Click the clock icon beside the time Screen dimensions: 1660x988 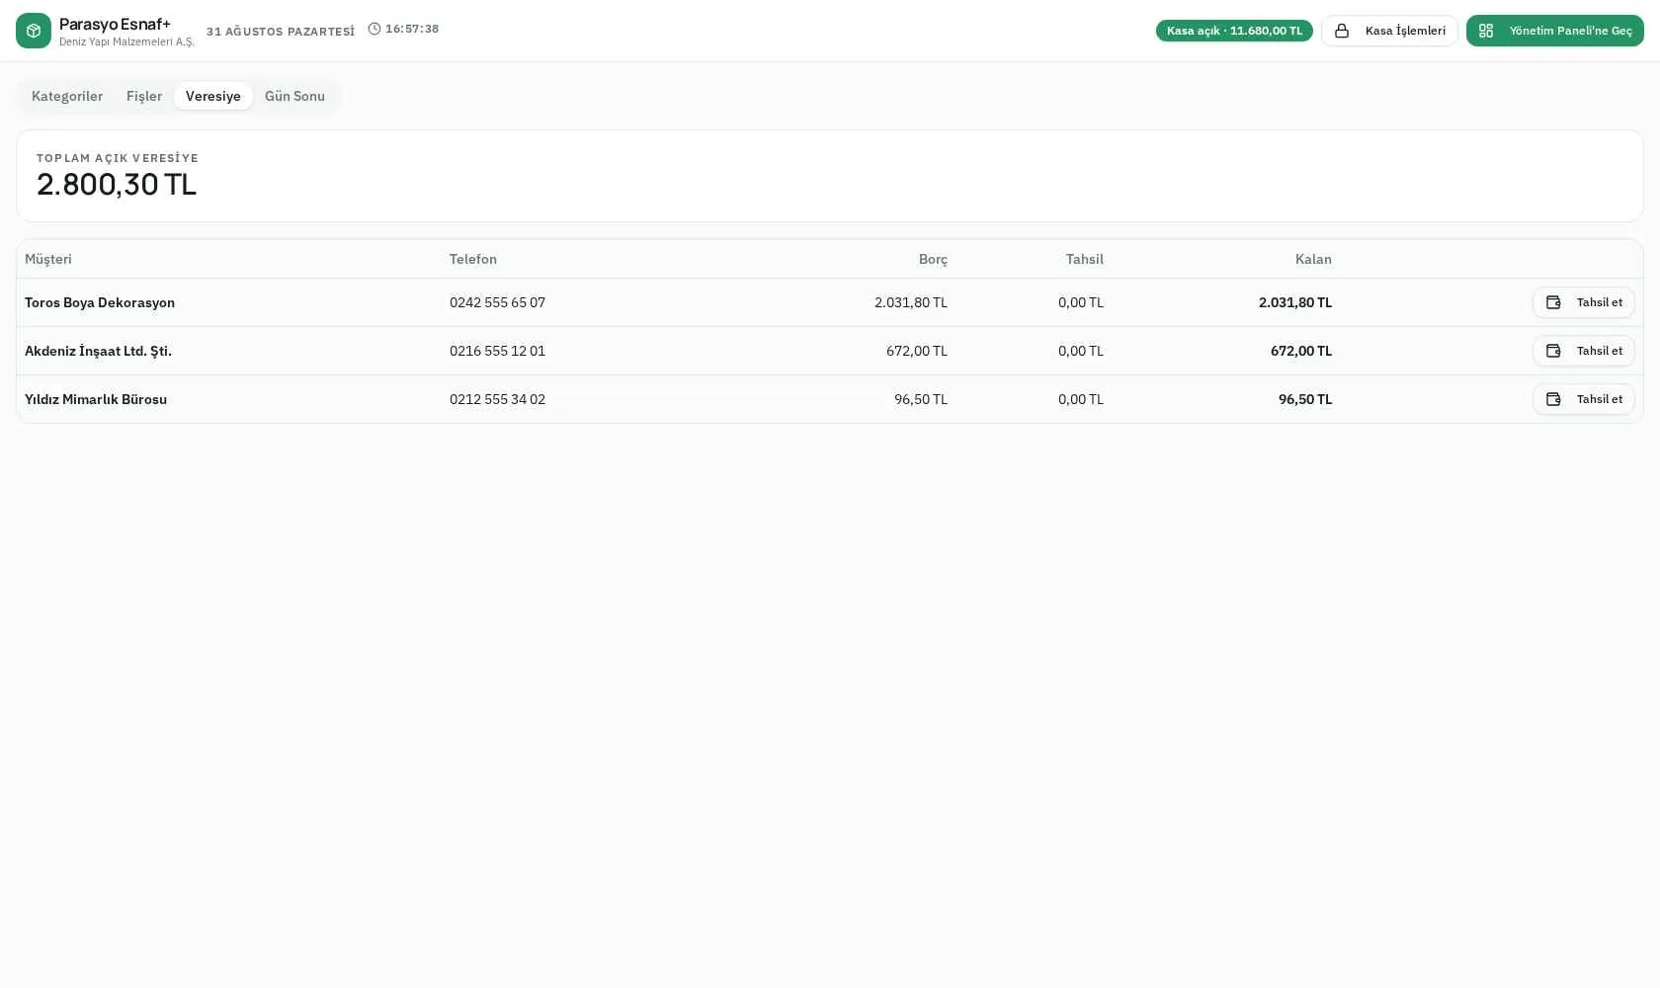click(x=374, y=29)
